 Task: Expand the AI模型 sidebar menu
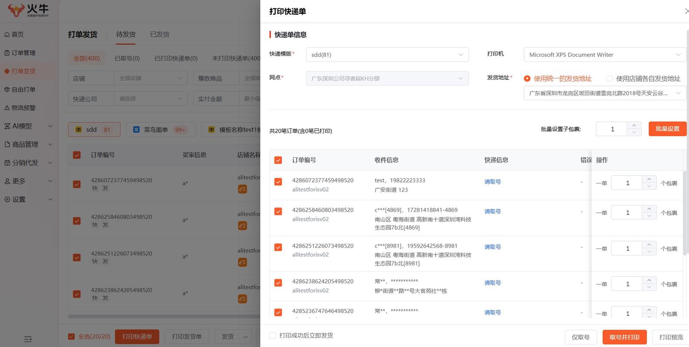tap(28, 126)
